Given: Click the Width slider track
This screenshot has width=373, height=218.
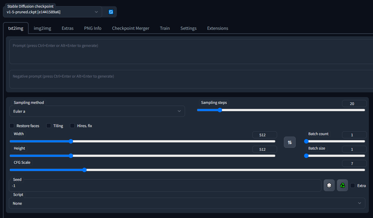Looking at the screenshot, I should (143, 141).
